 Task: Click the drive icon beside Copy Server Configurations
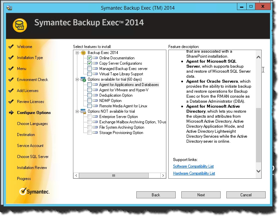pos(95,63)
